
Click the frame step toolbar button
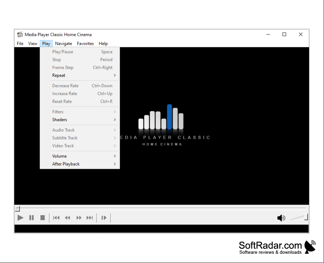coord(104,218)
